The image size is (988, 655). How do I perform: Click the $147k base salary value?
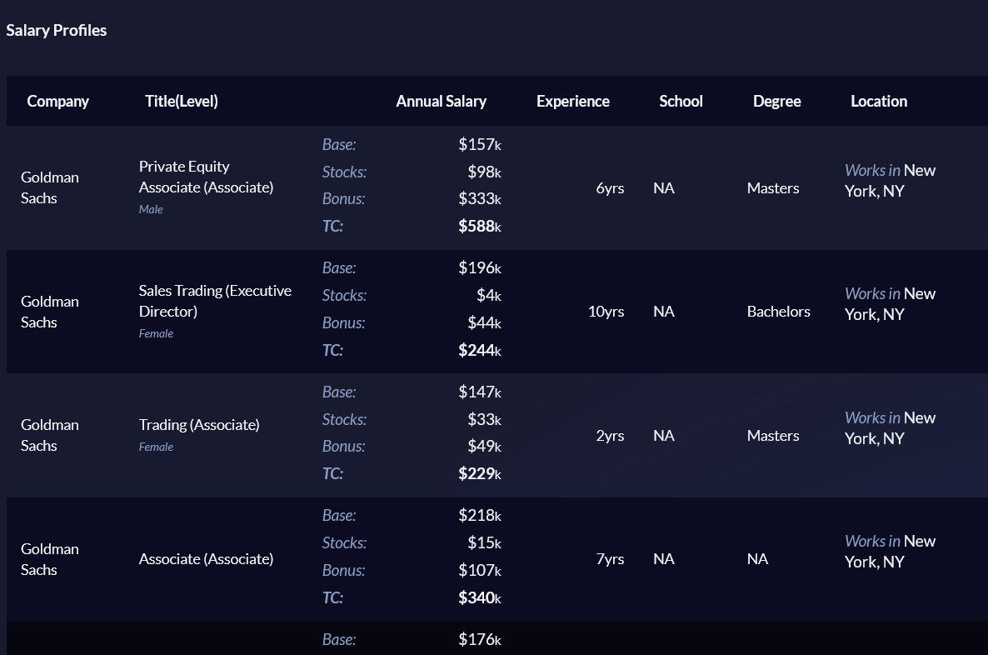click(480, 392)
